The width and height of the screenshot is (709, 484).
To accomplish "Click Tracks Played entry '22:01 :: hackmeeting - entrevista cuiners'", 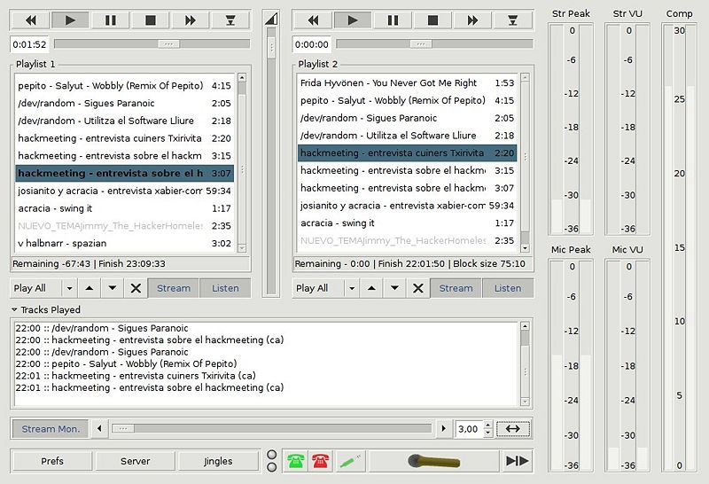I will coord(136,376).
